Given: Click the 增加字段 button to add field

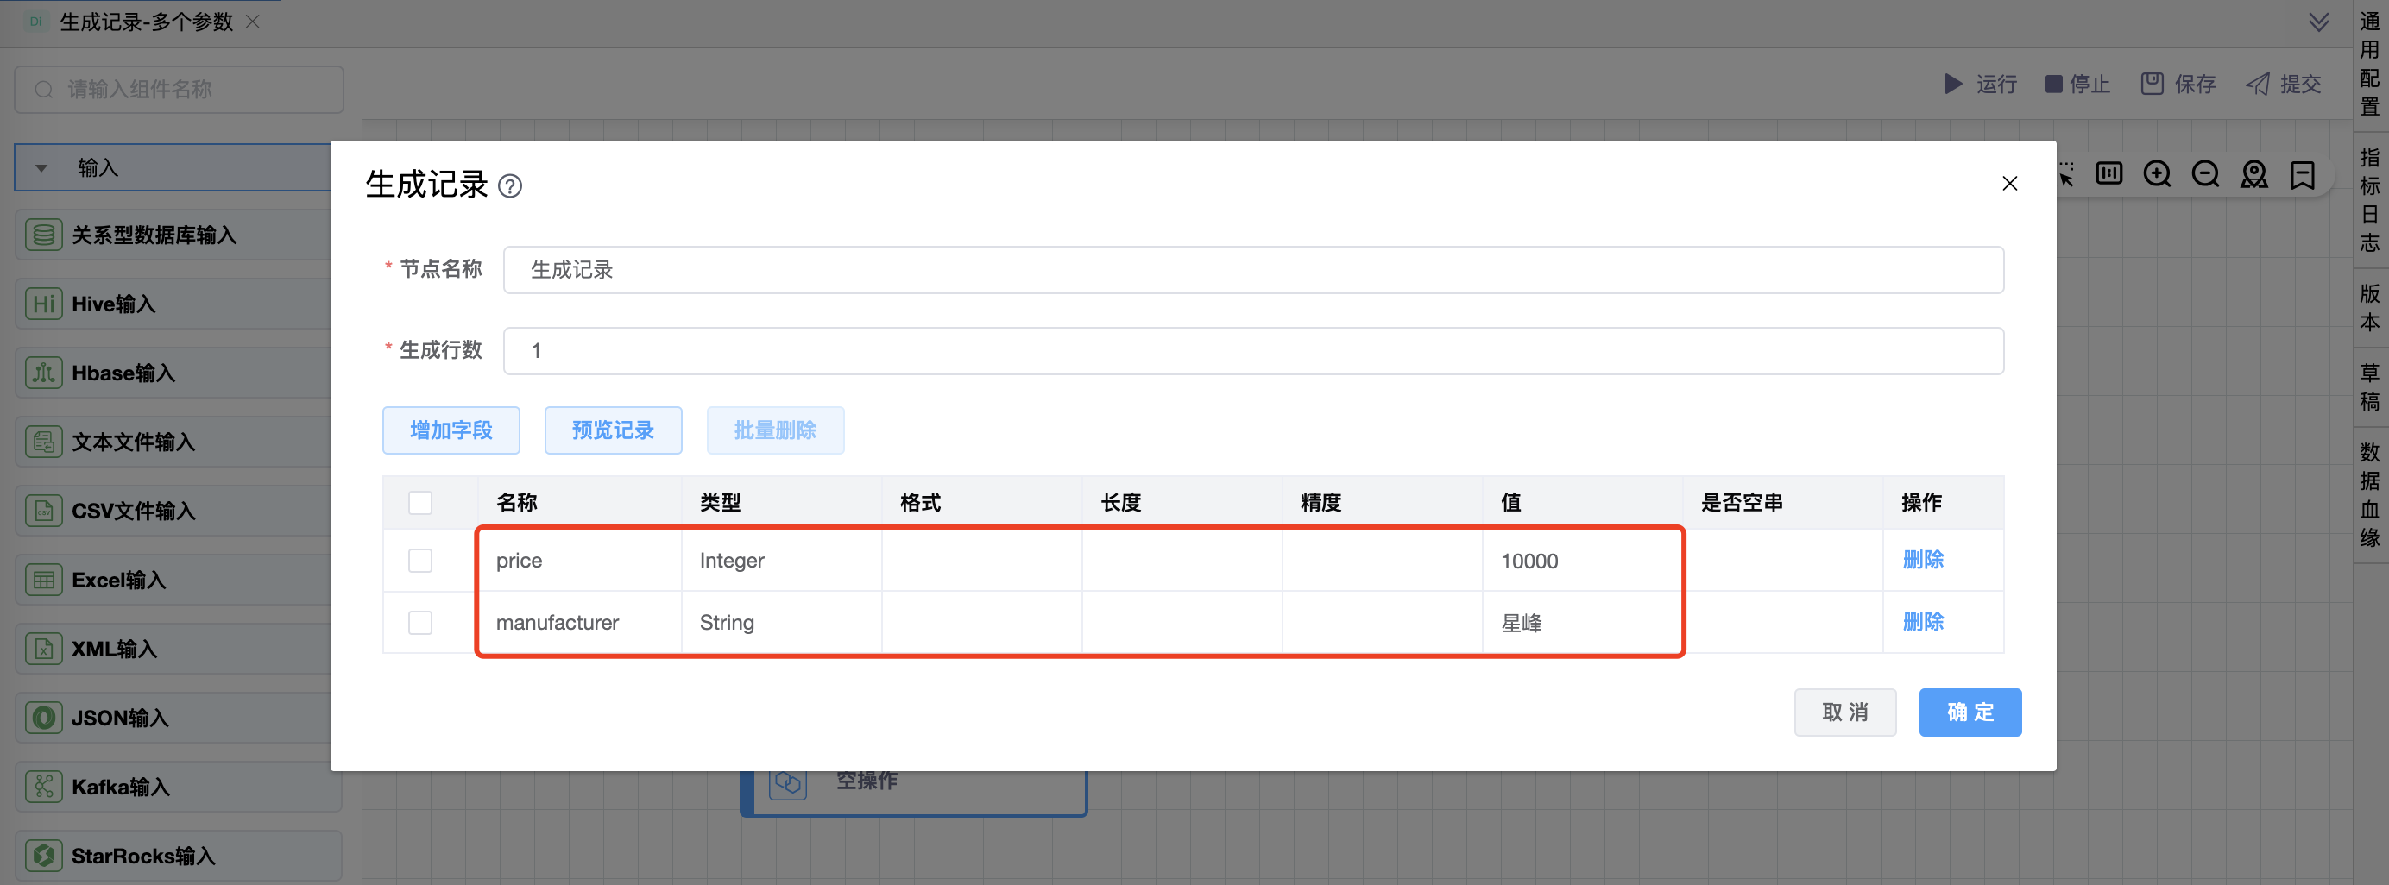Looking at the screenshot, I should pyautogui.click(x=451, y=430).
